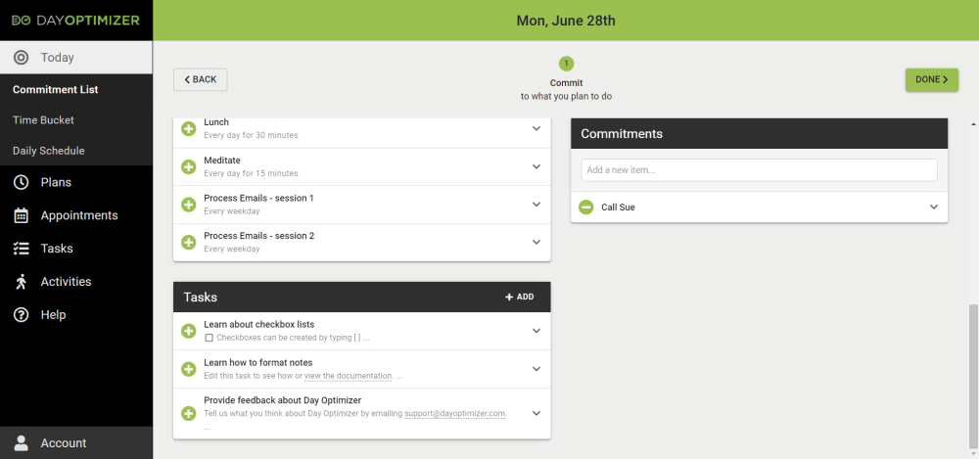This screenshot has height=459, width=979.
Task: Expand the Lunch activity details
Action: 536,128
